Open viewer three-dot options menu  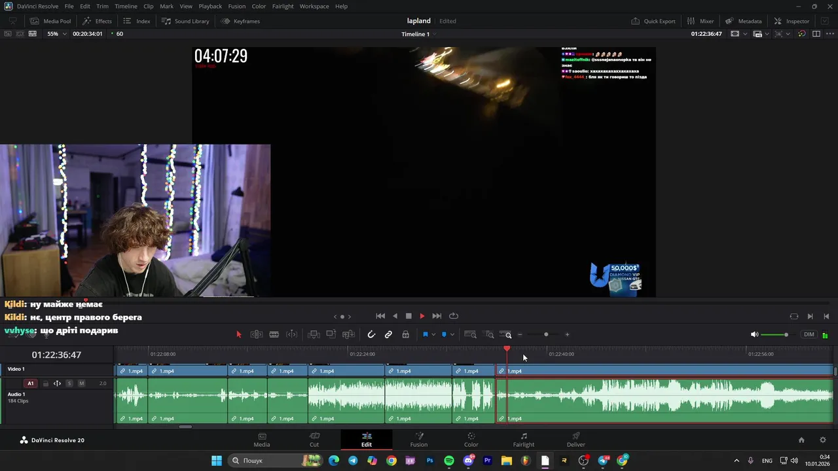point(829,34)
